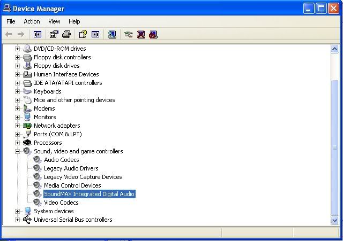Click the action pane toolbar icon next to Help
The height and width of the screenshot is (241, 343).
point(95,34)
